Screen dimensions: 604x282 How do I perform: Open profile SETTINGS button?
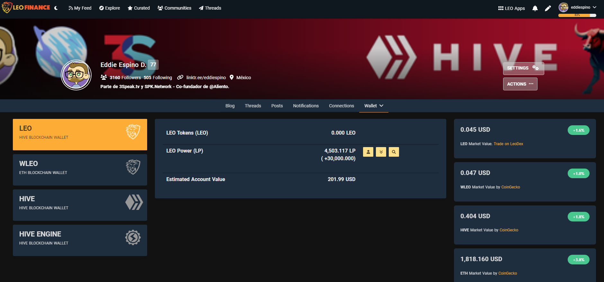tap(523, 68)
